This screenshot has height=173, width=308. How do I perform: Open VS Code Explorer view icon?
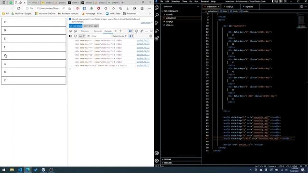(x=157, y=8)
